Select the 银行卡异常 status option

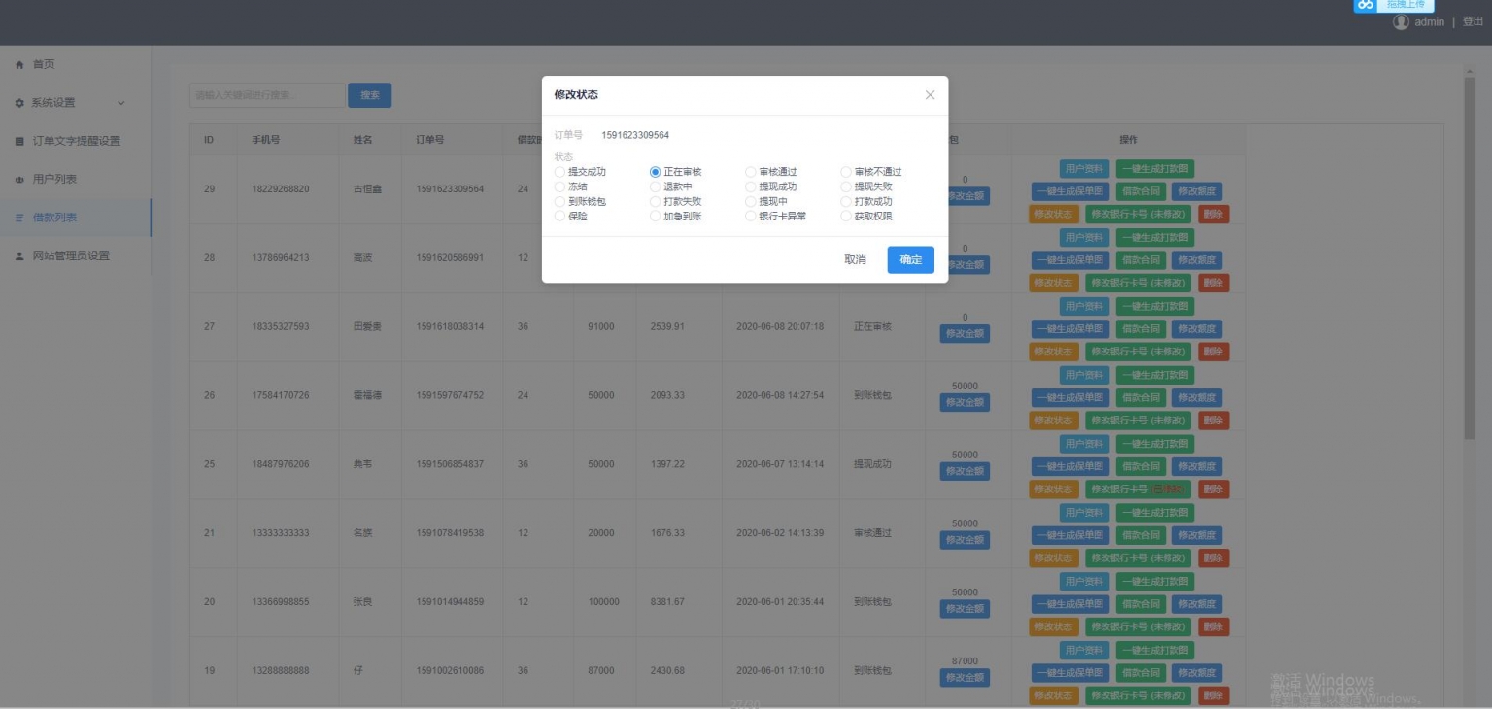[750, 217]
